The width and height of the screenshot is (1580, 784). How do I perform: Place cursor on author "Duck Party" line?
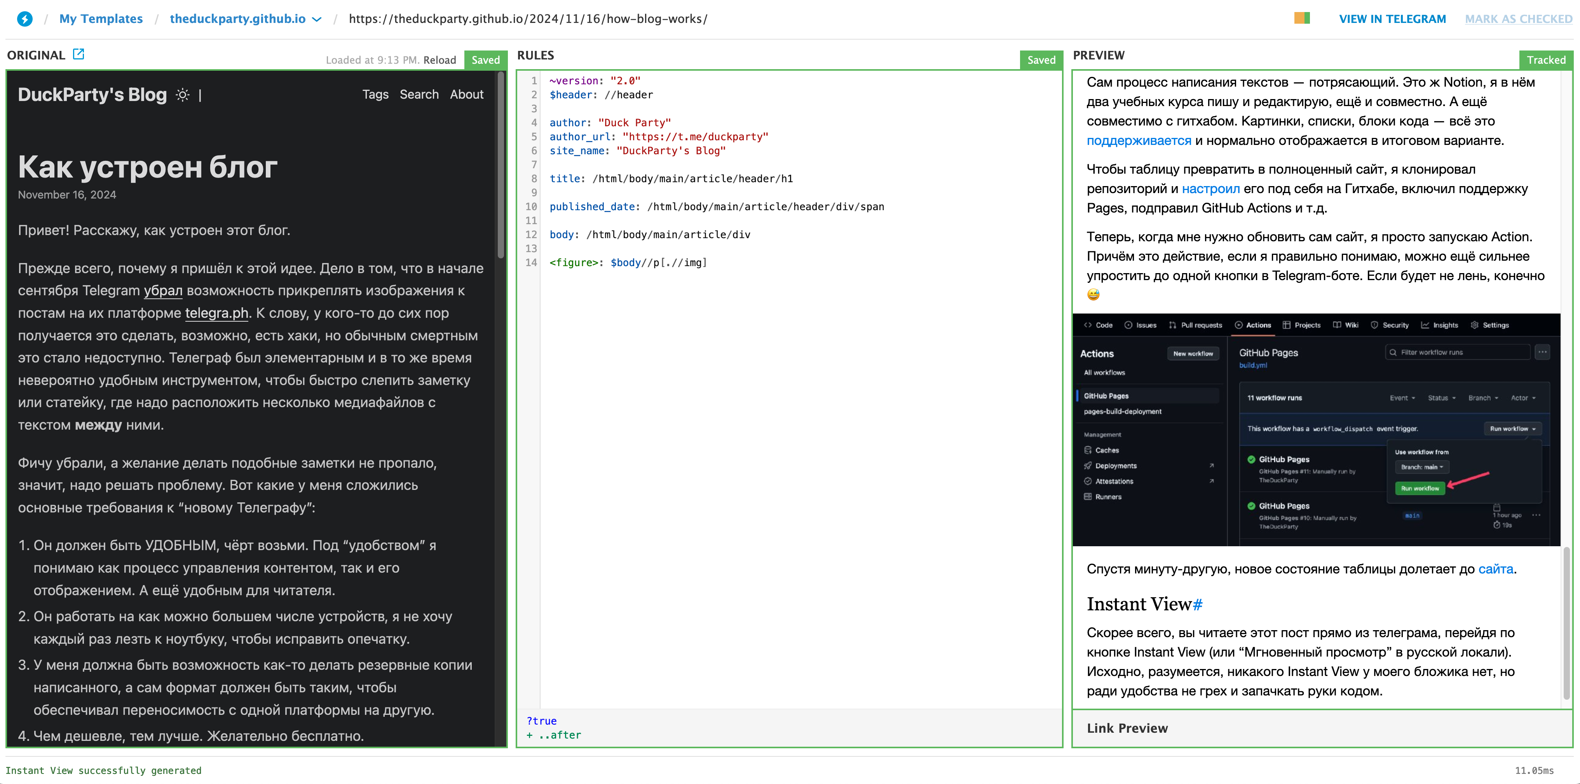(x=610, y=123)
